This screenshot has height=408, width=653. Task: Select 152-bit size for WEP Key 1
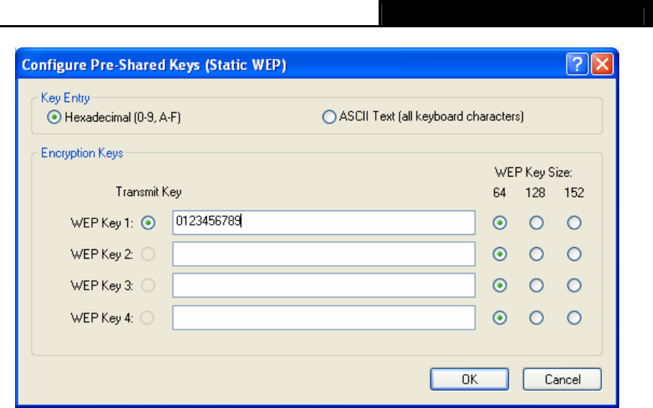(x=574, y=223)
